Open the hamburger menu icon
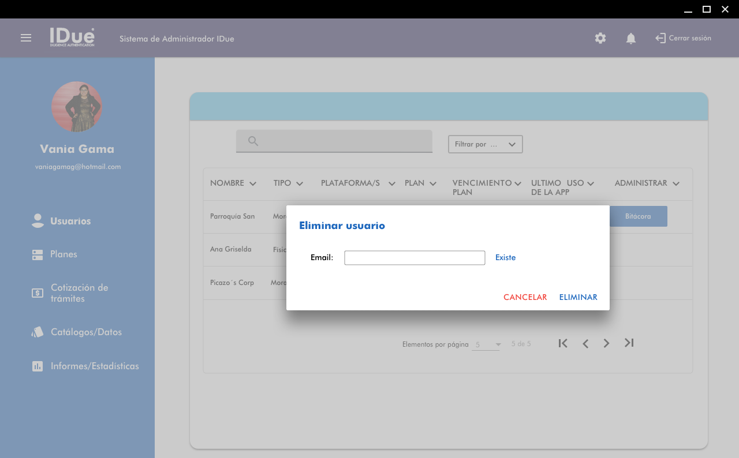This screenshot has width=739, height=458. (x=26, y=38)
